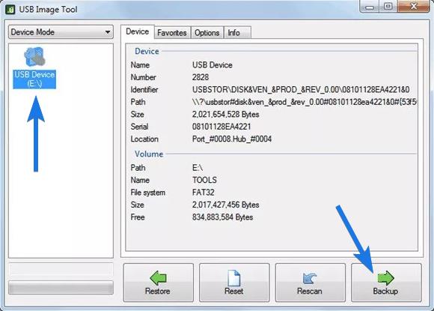434x311 pixels.
Task: Click the serial value 08101128EA4221
Action: [x=221, y=127]
